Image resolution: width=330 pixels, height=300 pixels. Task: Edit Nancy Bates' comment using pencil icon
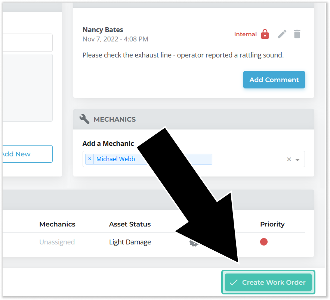[282, 34]
